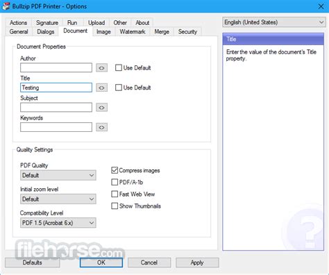Close the Options window
This screenshot has height=275, width=329.
coord(321,6)
